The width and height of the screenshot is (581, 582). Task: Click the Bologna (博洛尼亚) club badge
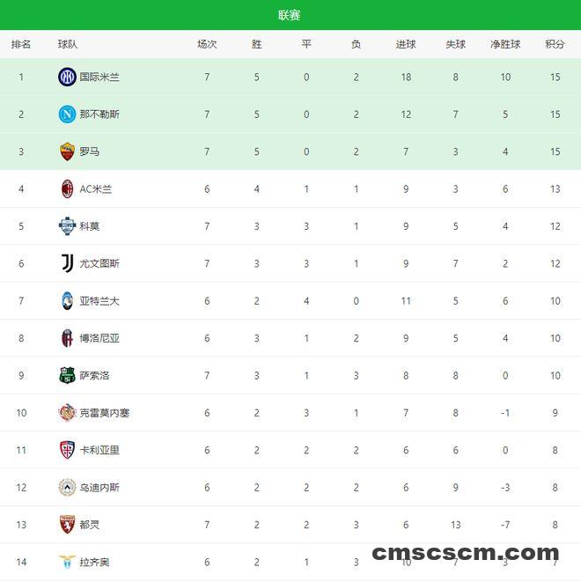(67, 338)
